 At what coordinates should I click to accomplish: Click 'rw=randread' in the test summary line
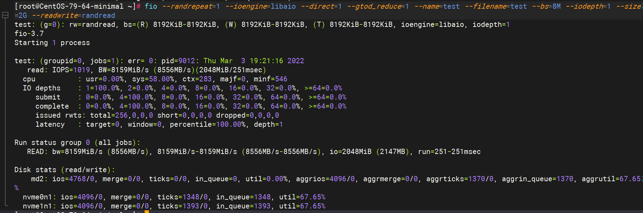(92, 24)
